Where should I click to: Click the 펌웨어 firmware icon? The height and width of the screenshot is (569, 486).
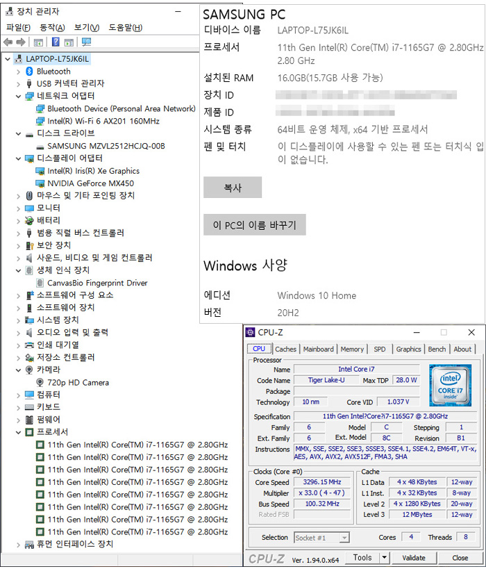29,420
